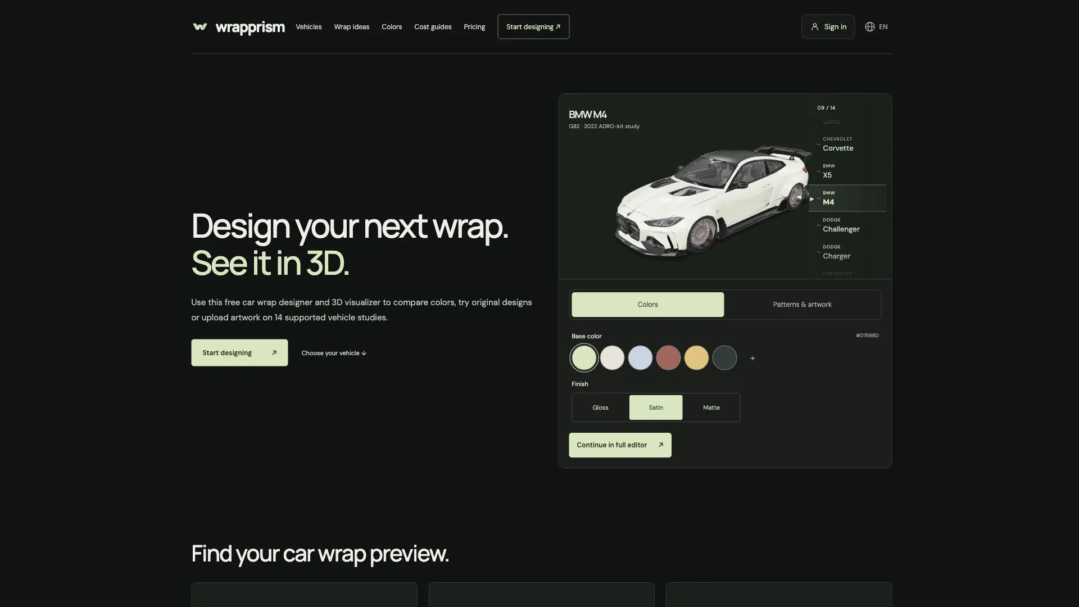The height and width of the screenshot is (607, 1079).
Task: Click the hero Start designing button
Action: point(239,352)
